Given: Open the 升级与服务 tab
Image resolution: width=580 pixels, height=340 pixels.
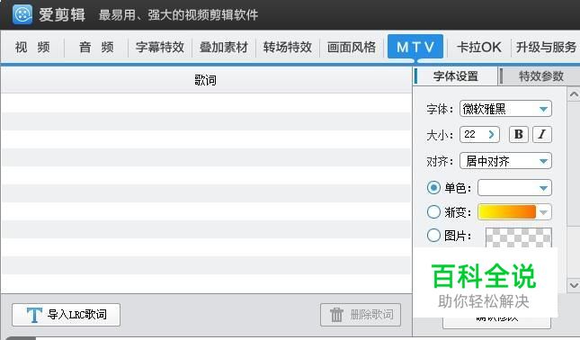Looking at the screenshot, I should pos(546,48).
